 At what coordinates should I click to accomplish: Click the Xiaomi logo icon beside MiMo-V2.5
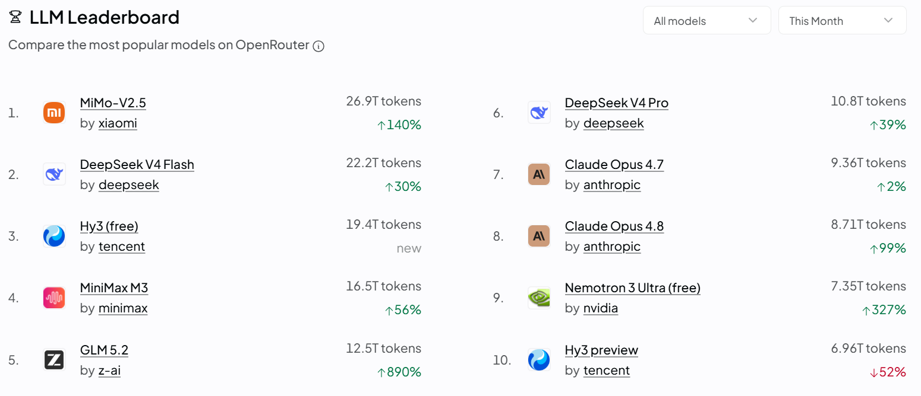[54, 113]
